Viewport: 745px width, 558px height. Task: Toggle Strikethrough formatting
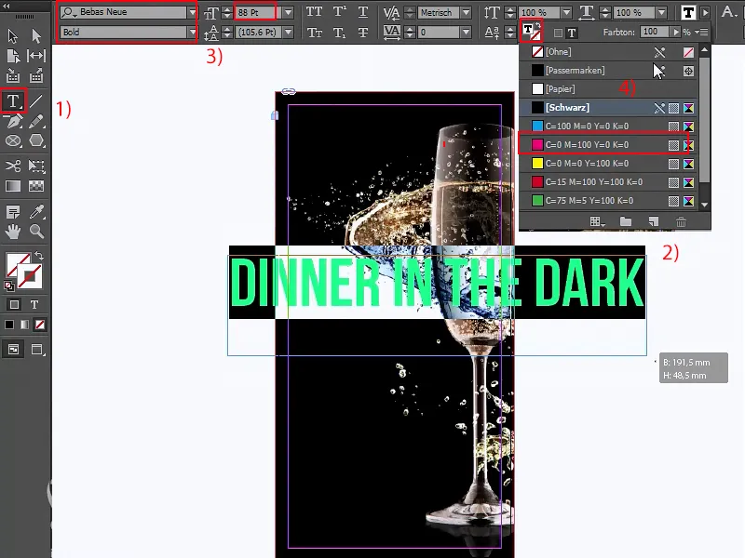pos(363,33)
